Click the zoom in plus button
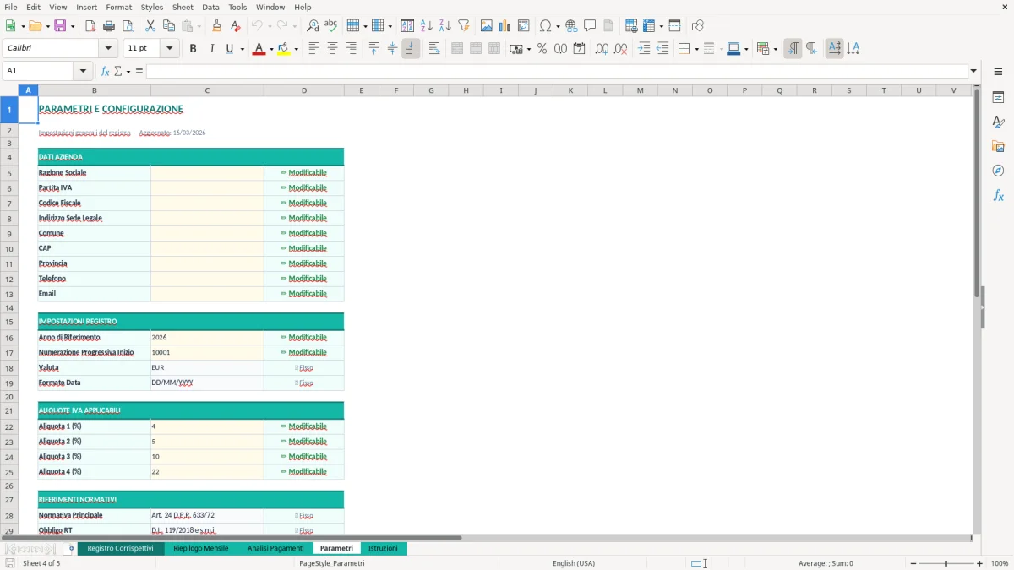This screenshot has height=570, width=1014. (979, 563)
